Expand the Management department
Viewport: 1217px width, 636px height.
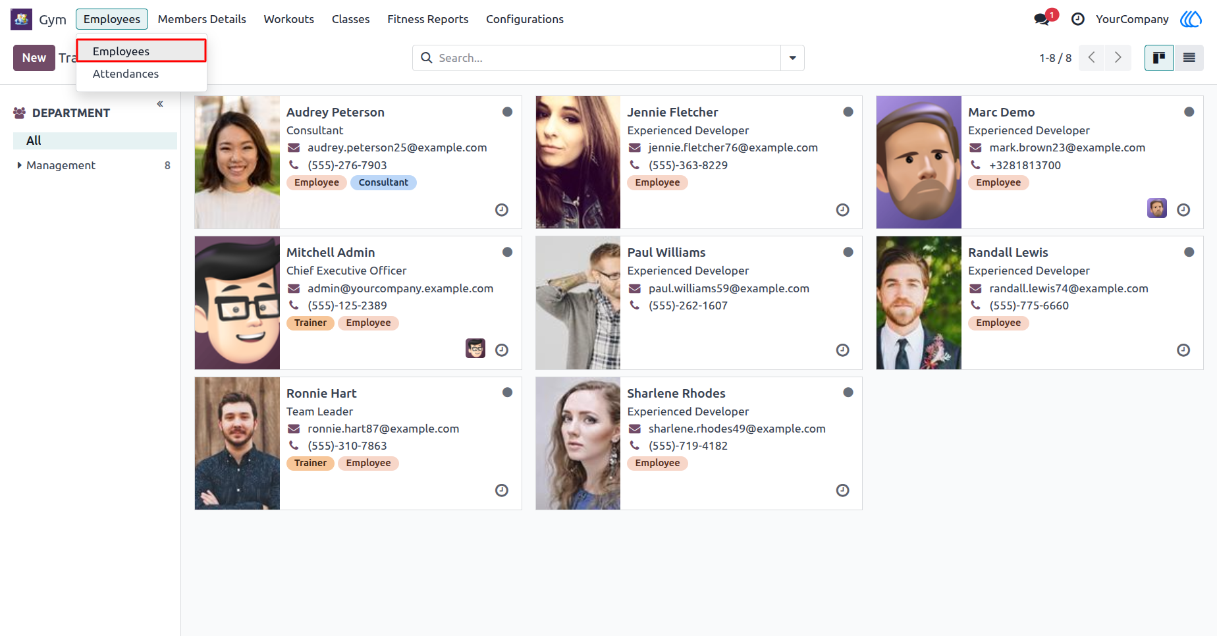tap(19, 165)
